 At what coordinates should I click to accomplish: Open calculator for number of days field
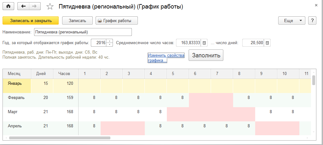267,43
